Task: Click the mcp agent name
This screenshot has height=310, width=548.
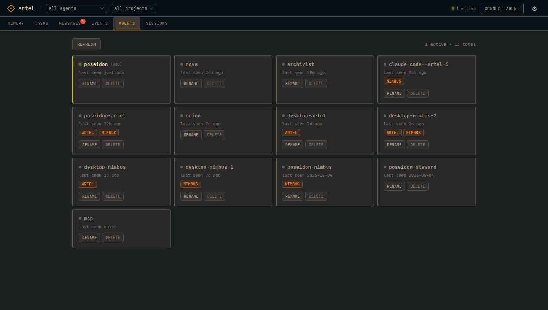Action: click(88, 219)
